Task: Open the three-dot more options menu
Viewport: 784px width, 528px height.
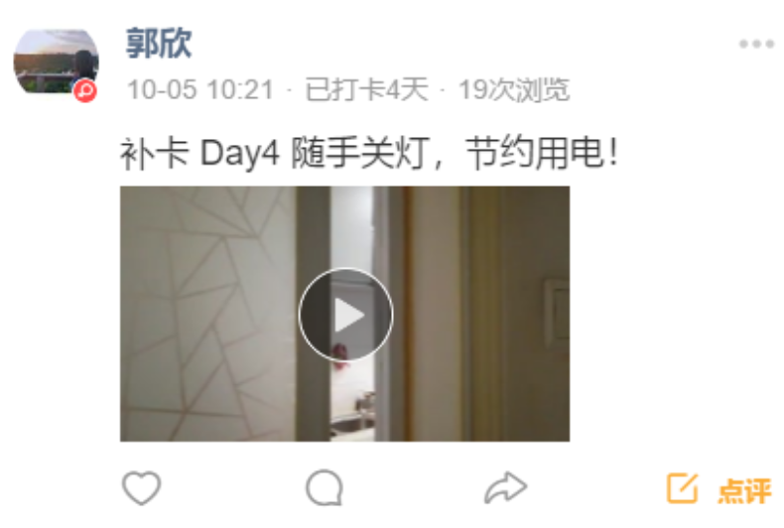Action: pos(756,44)
